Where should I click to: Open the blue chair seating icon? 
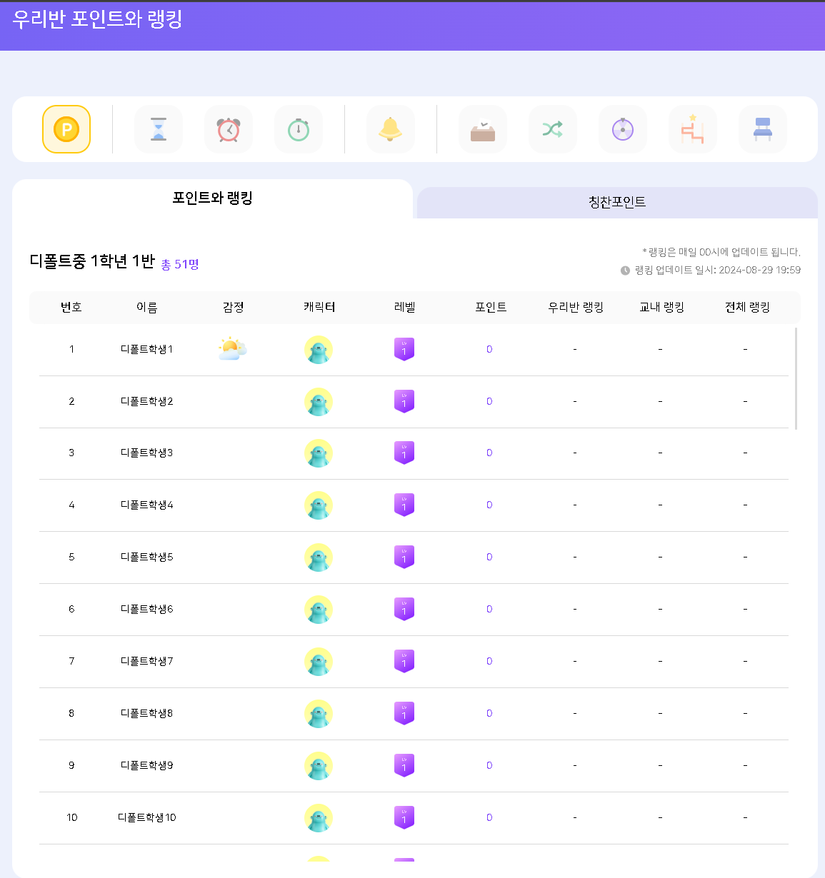click(x=763, y=129)
